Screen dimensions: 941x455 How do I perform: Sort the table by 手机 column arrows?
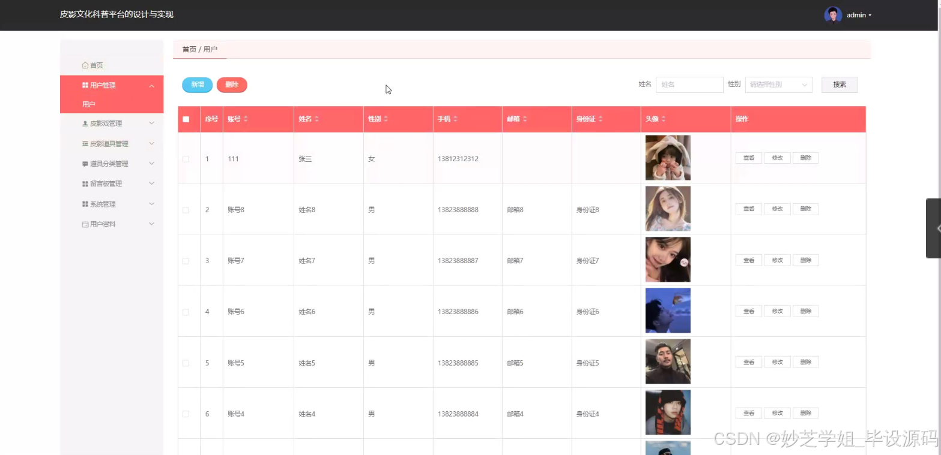point(455,119)
